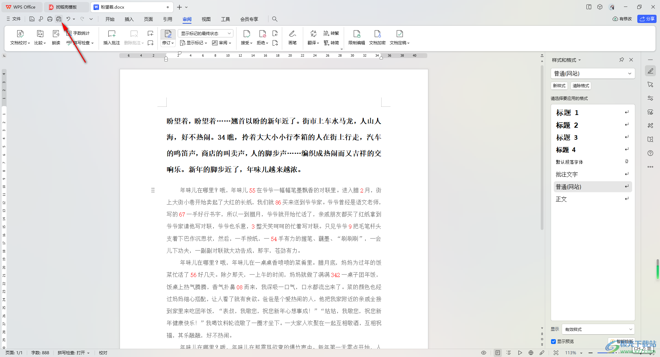Click the 文档校对 document proofreading icon

click(x=20, y=34)
